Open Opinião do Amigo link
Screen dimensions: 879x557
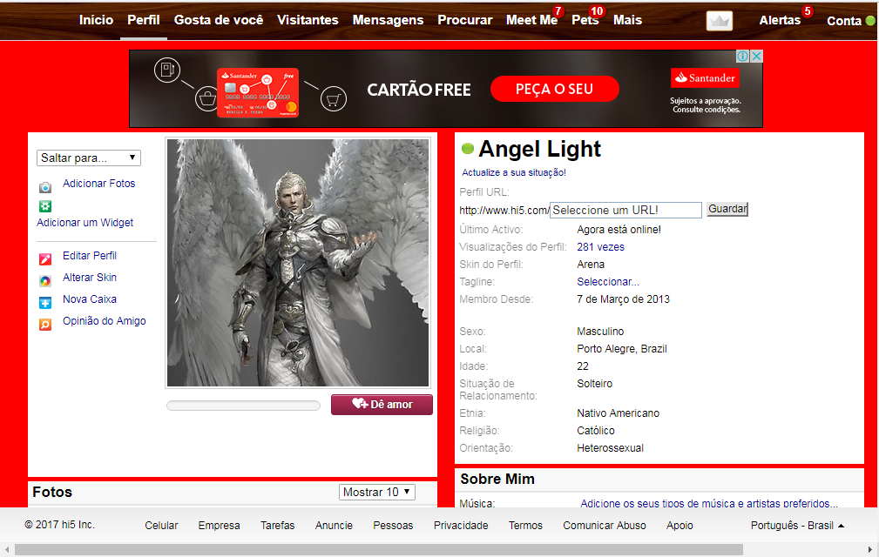tap(105, 321)
